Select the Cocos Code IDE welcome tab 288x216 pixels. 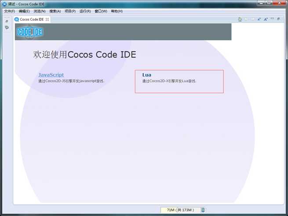click(x=32, y=19)
